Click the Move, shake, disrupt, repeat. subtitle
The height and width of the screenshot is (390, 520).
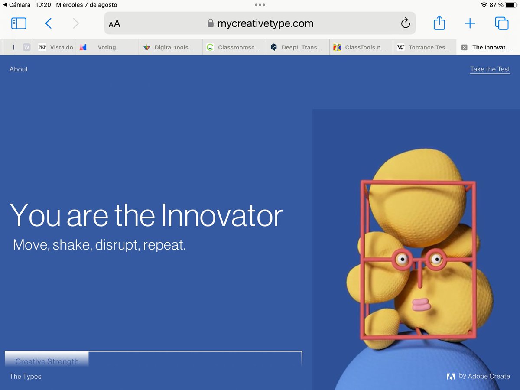click(99, 245)
